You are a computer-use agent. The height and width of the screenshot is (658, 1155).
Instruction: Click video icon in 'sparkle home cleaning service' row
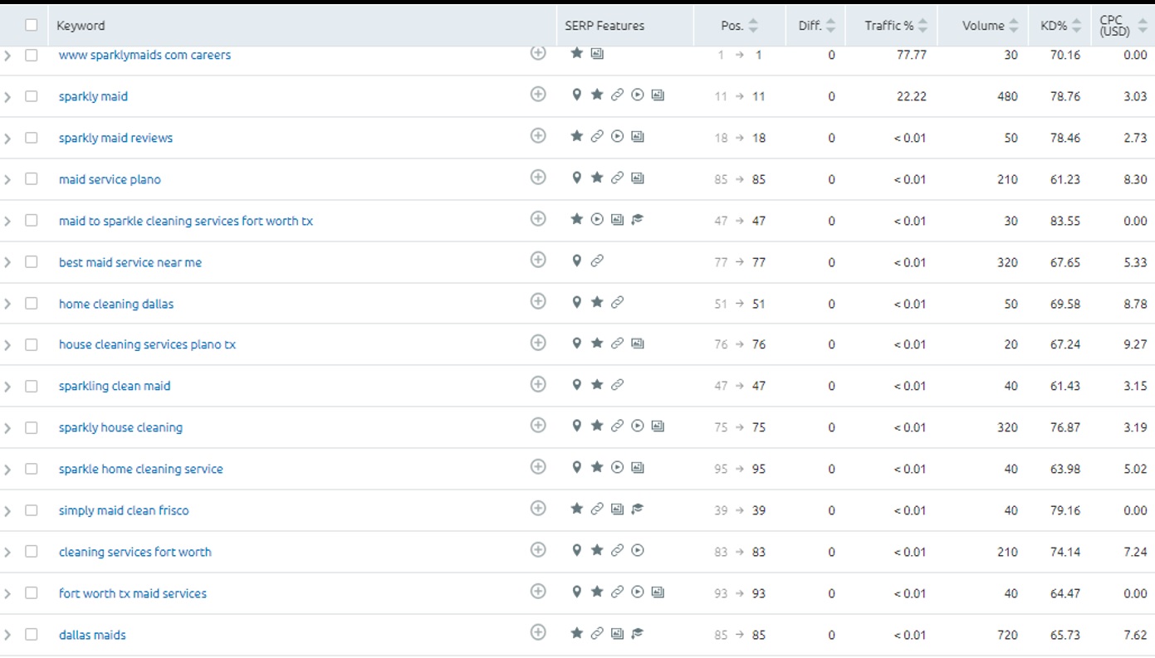(x=617, y=467)
